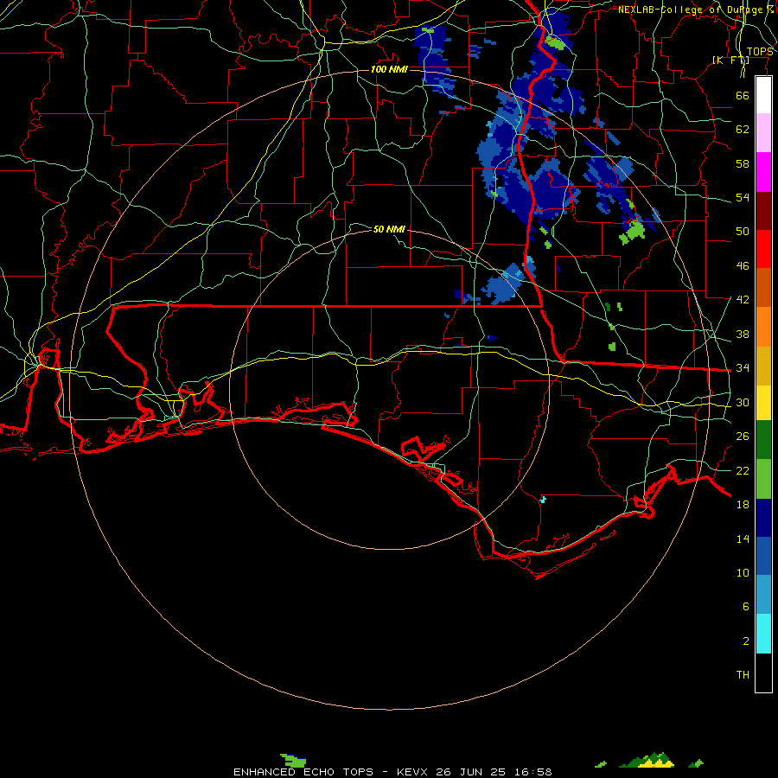This screenshot has height=778, width=778.
Task: Select the '58' scale label
Action: [x=743, y=163]
